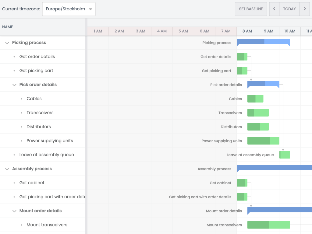Image resolution: width=312 pixels, height=234 pixels.
Task: Select the Get order details tree row
Action: [x=43, y=57]
